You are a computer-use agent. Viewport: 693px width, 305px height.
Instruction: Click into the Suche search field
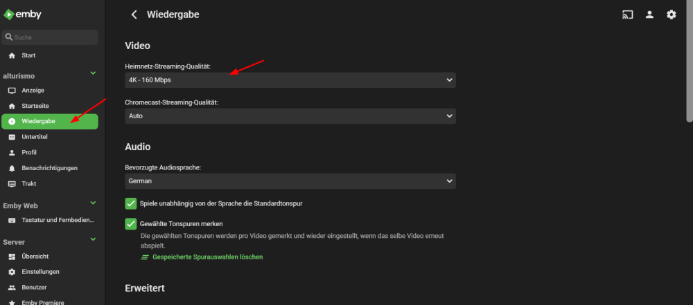click(x=50, y=37)
